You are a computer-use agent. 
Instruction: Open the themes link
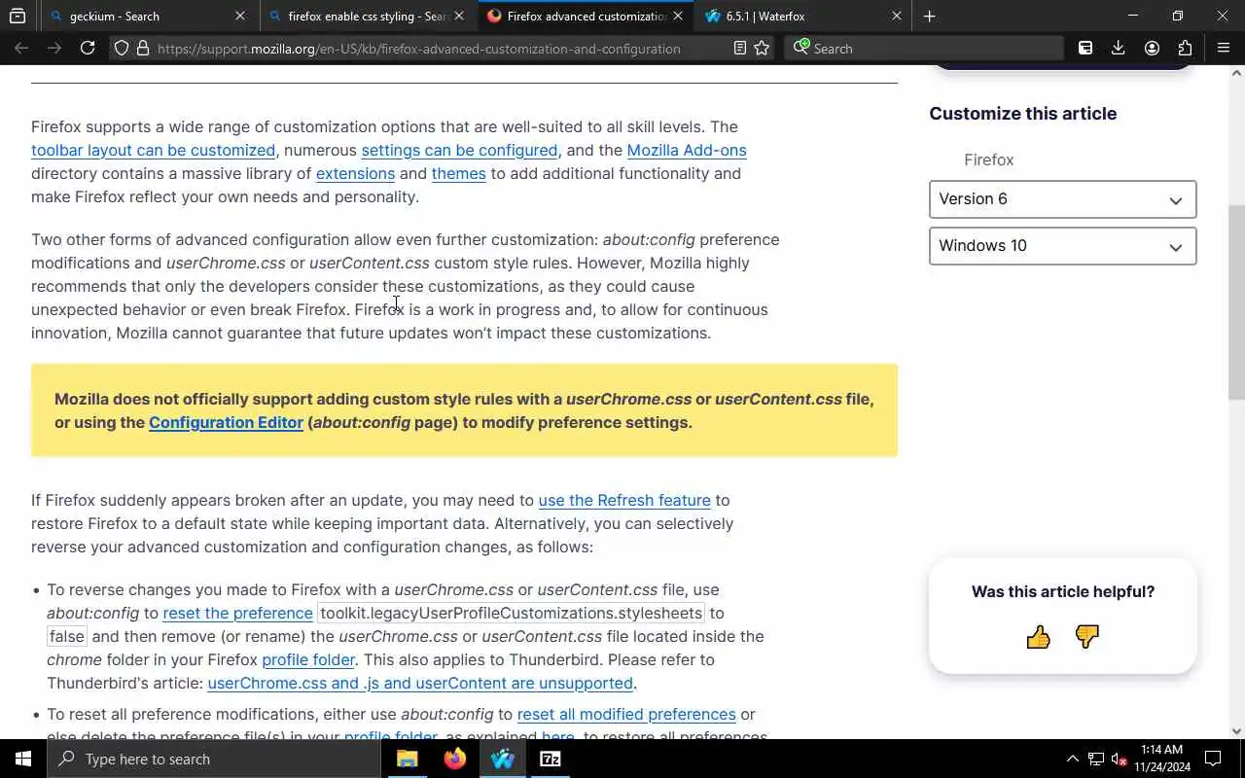[x=458, y=173]
